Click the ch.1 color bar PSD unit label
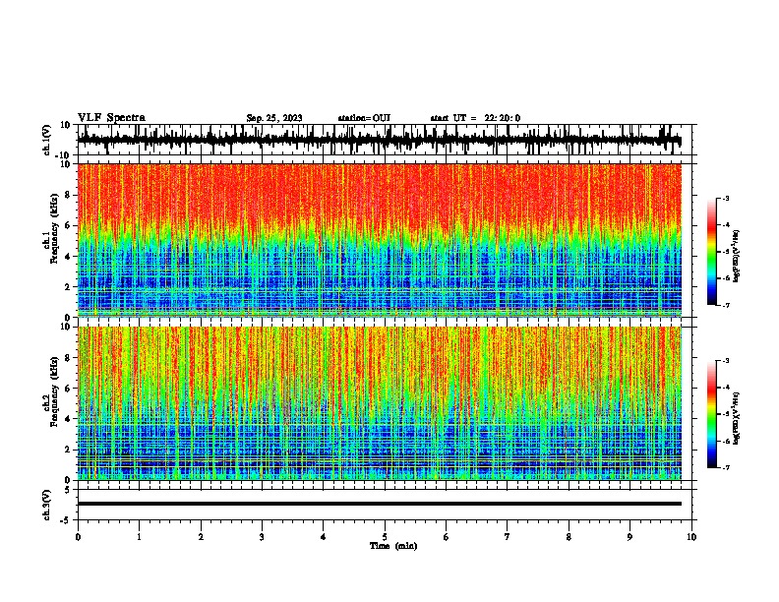Viewport: 779px width, 602px height. click(737, 257)
